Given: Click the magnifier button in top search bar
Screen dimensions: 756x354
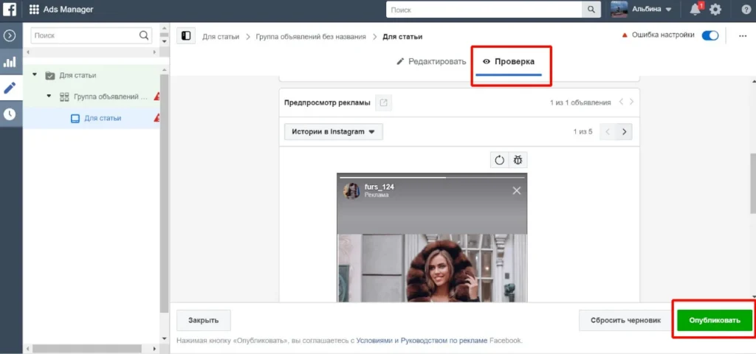Looking at the screenshot, I should pyautogui.click(x=590, y=10).
